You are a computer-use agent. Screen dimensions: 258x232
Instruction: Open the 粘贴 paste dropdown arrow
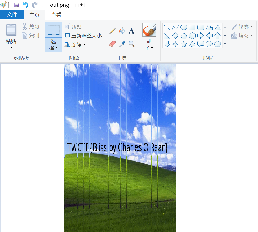(x=11, y=48)
